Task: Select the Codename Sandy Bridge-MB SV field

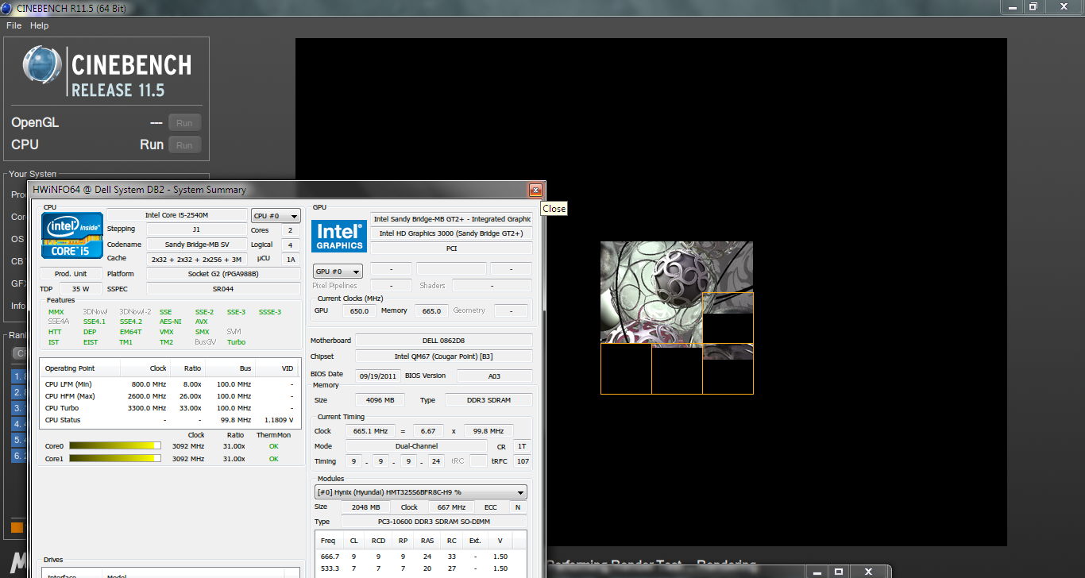Action: 196,245
